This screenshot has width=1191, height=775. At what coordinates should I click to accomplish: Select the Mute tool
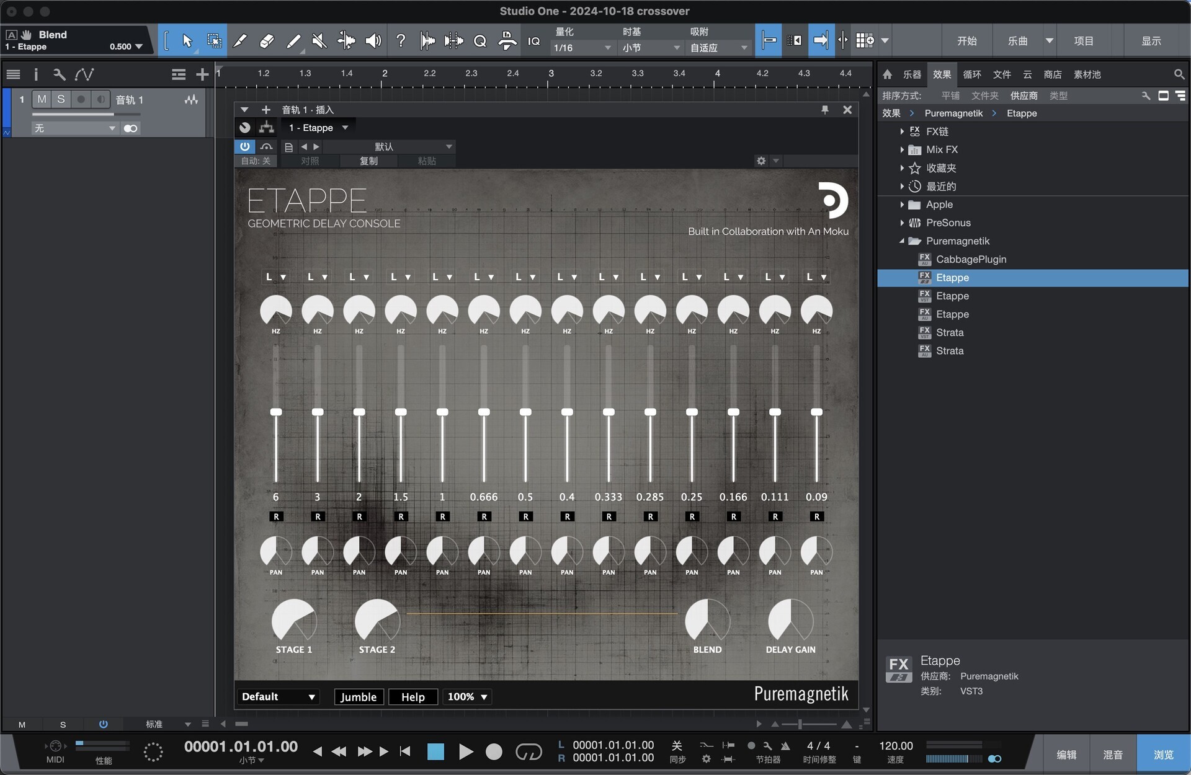click(319, 41)
